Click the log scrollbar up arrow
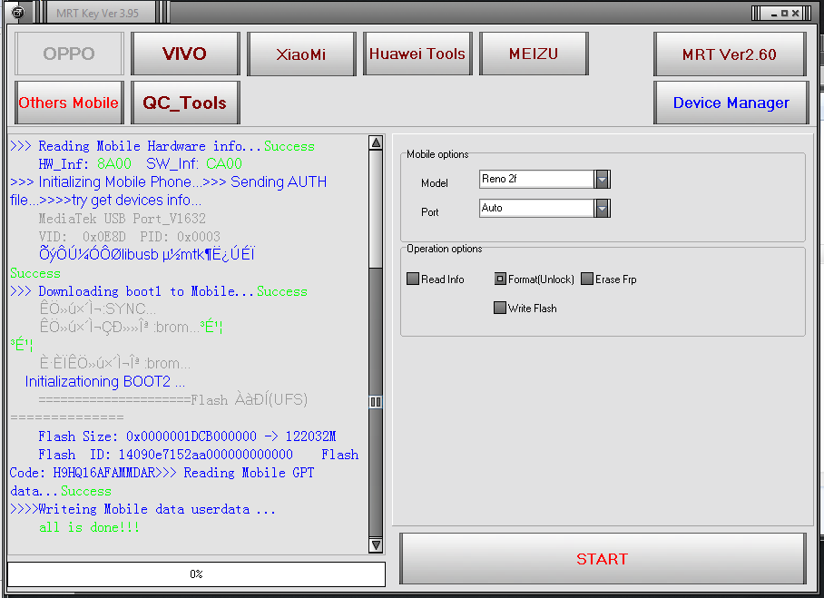 (376, 143)
